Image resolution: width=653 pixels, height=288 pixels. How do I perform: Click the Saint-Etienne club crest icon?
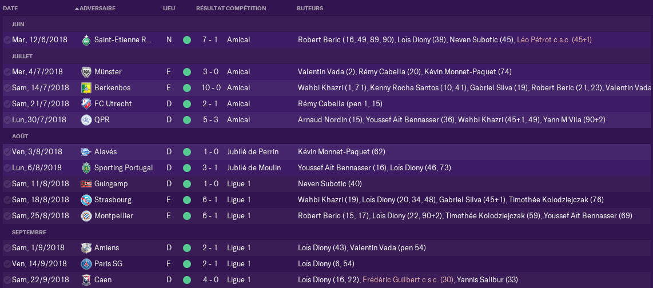pyautogui.click(x=86, y=40)
